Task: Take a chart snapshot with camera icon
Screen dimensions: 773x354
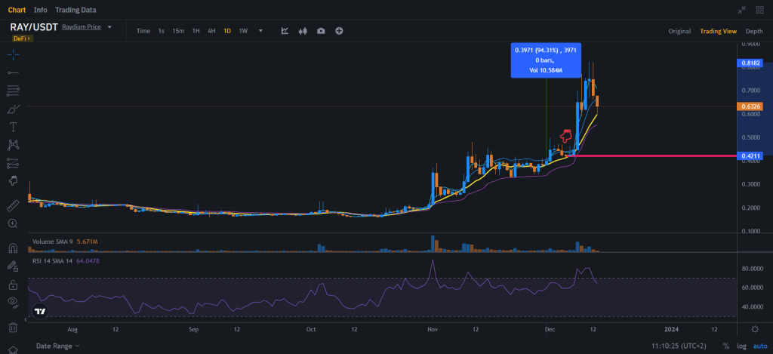Action: pyautogui.click(x=321, y=31)
